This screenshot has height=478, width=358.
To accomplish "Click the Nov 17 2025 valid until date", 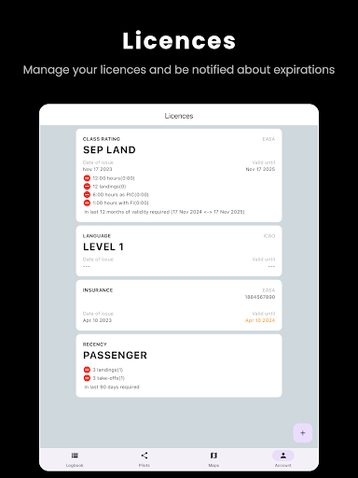I will pos(260,169).
